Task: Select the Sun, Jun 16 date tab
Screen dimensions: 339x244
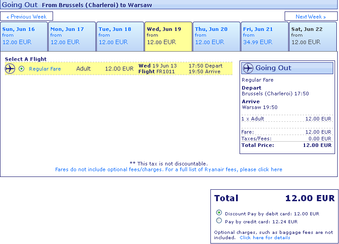Action: tap(24, 37)
